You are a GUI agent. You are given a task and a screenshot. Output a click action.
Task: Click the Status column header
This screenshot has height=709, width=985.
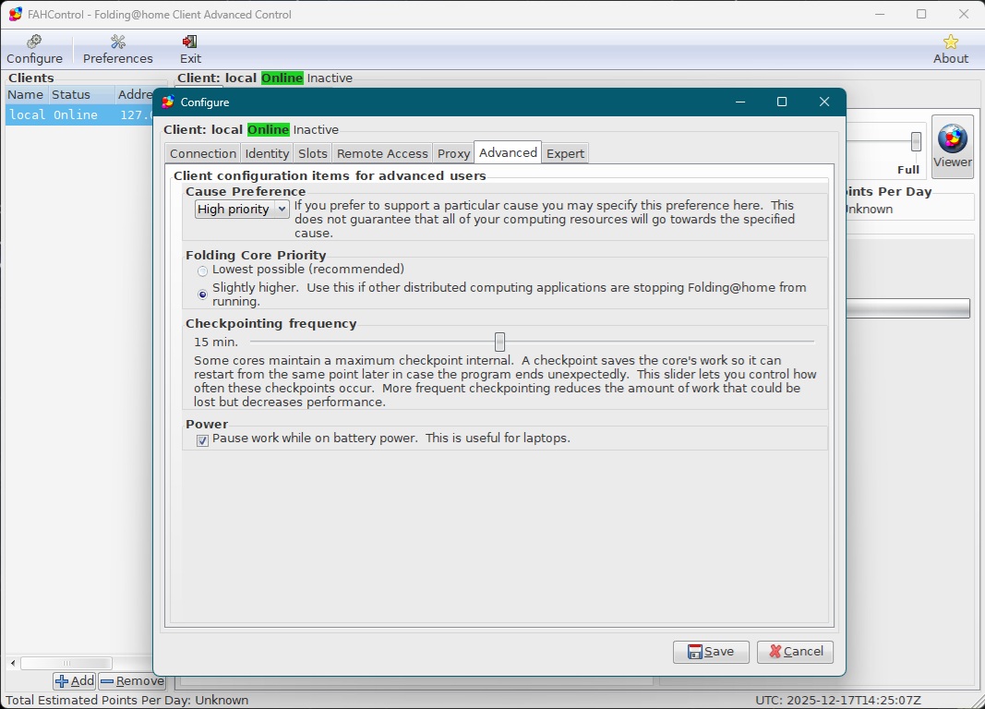(81, 95)
